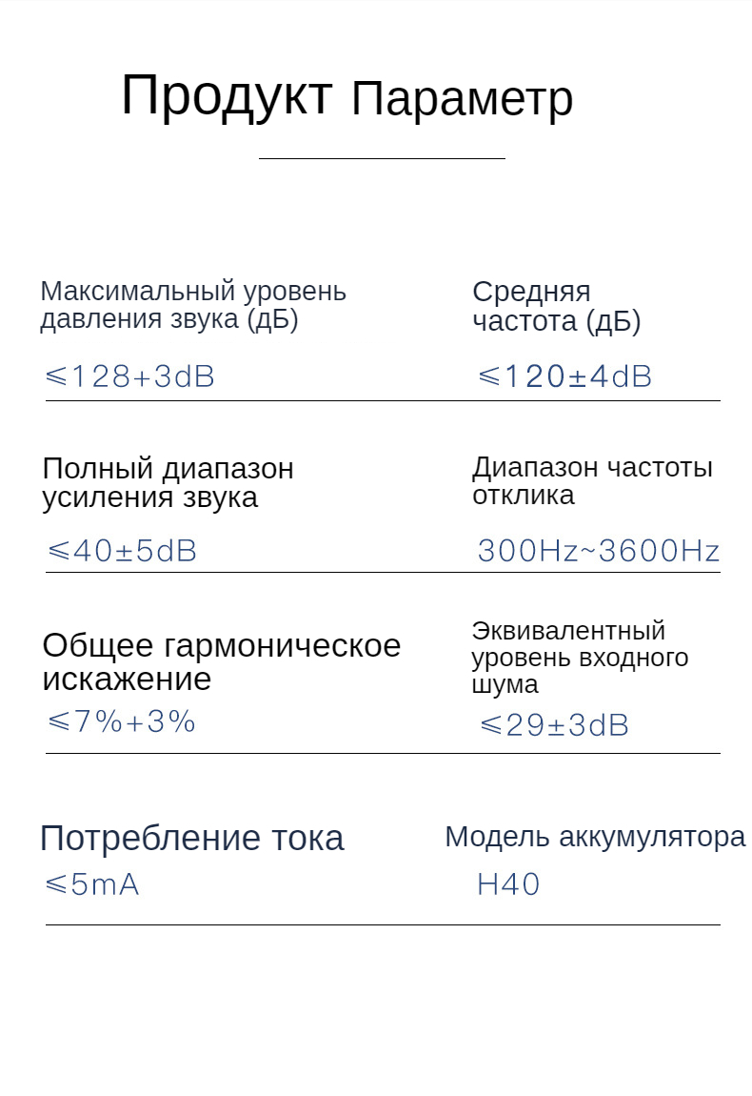Click the ≤5mA value
Viewport: 752px width, 1096px height.
pyautogui.click(x=92, y=884)
